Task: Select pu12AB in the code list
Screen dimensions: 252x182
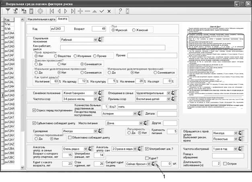Action: 9,37
